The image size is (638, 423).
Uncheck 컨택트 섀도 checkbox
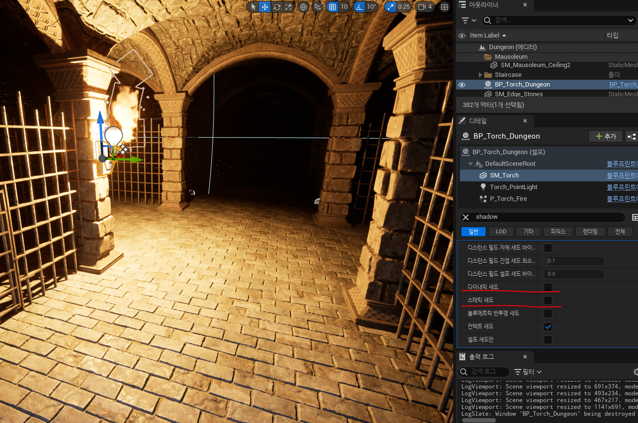(x=548, y=327)
